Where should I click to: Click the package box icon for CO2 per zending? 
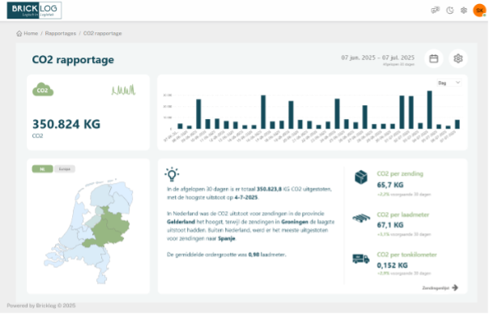click(x=361, y=177)
